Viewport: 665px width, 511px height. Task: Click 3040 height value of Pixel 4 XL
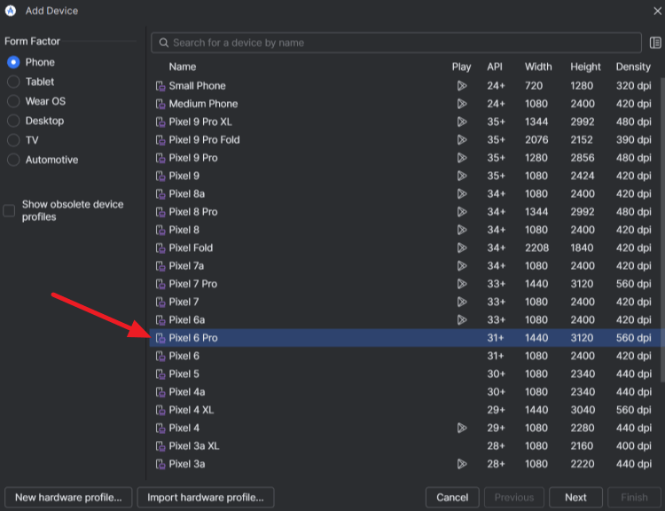[x=583, y=410]
